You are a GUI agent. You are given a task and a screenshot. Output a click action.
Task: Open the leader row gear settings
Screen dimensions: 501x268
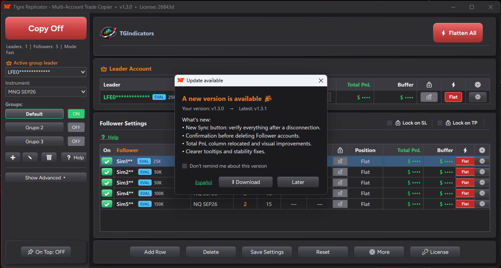click(x=478, y=97)
